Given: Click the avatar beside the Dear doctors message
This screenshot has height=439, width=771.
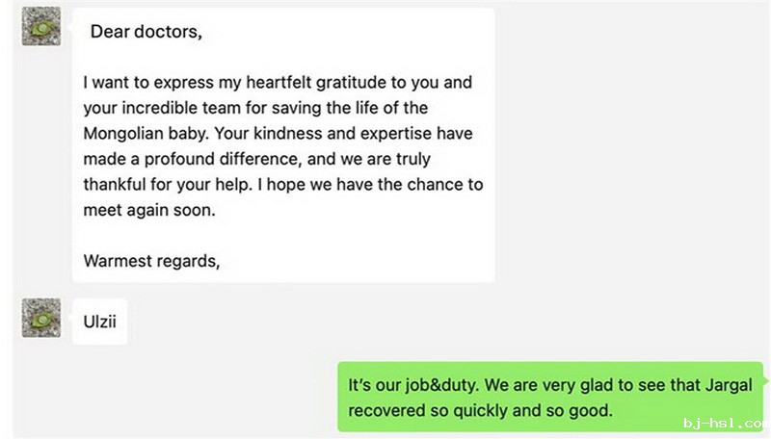Looking at the screenshot, I should pyautogui.click(x=40, y=27).
